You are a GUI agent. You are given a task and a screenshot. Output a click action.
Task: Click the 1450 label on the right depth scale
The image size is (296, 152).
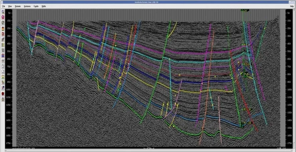click(x=289, y=120)
